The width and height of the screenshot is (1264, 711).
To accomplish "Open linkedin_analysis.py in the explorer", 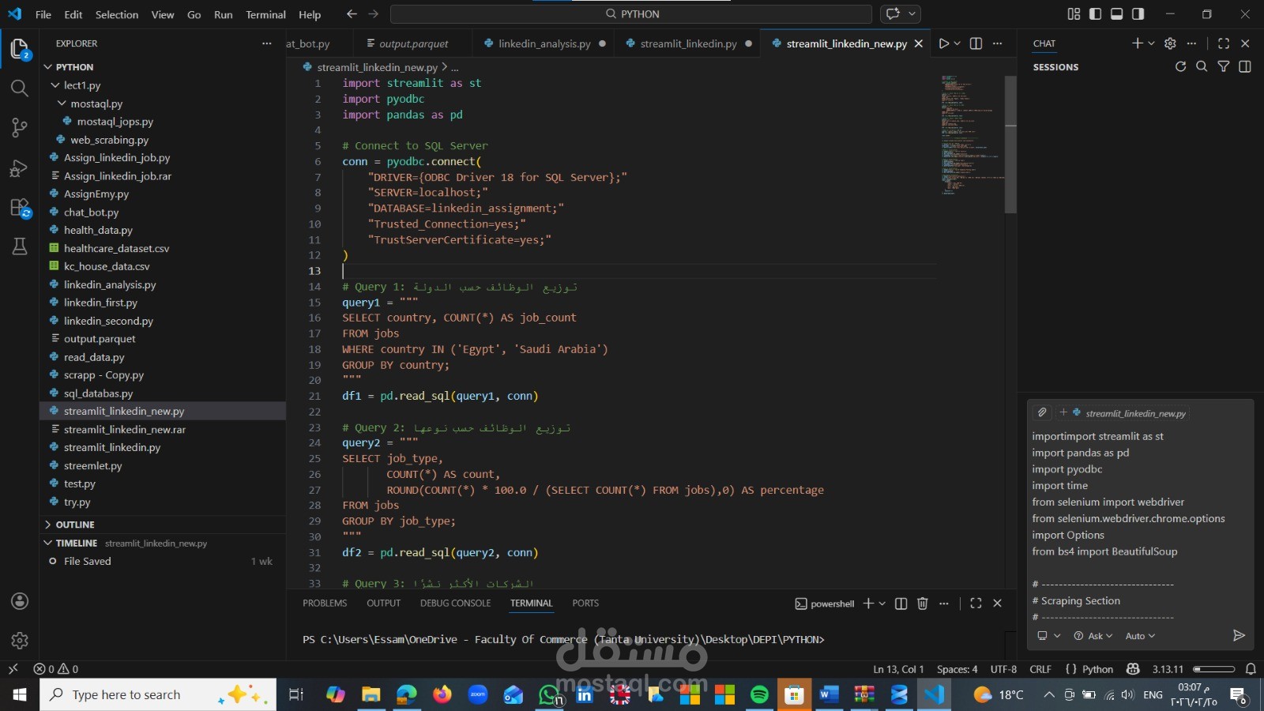I will (110, 284).
